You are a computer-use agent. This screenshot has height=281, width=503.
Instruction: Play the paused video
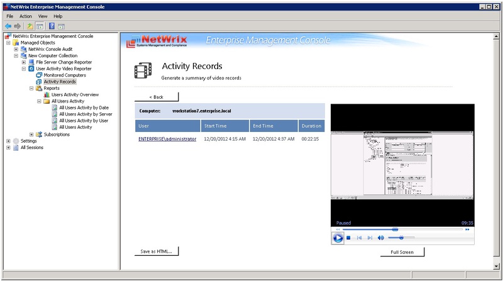pyautogui.click(x=338, y=238)
